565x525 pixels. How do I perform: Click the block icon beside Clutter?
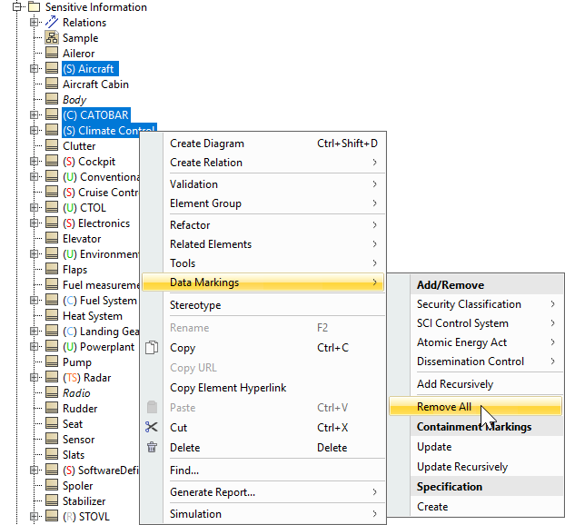pyautogui.click(x=52, y=146)
